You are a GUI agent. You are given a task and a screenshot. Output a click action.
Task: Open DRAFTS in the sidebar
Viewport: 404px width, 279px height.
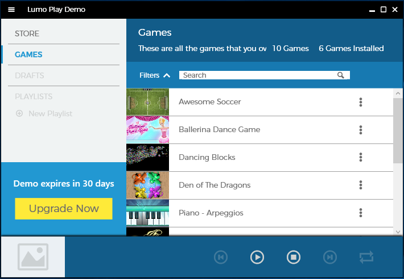[30, 75]
